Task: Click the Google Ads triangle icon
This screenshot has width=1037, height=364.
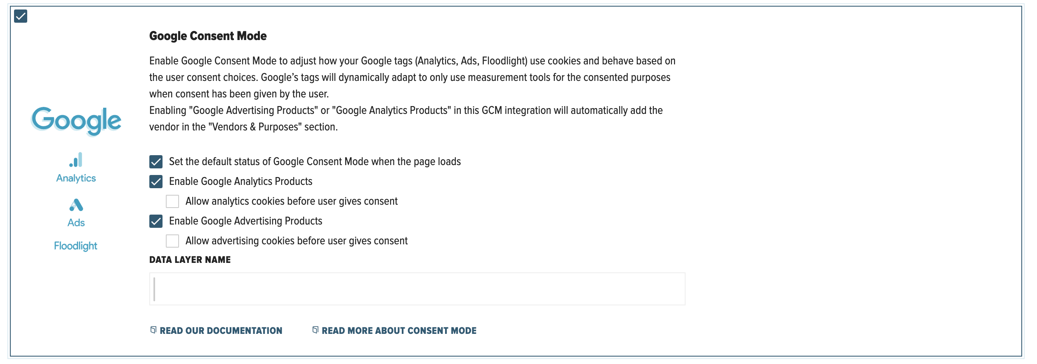Action: (76, 205)
